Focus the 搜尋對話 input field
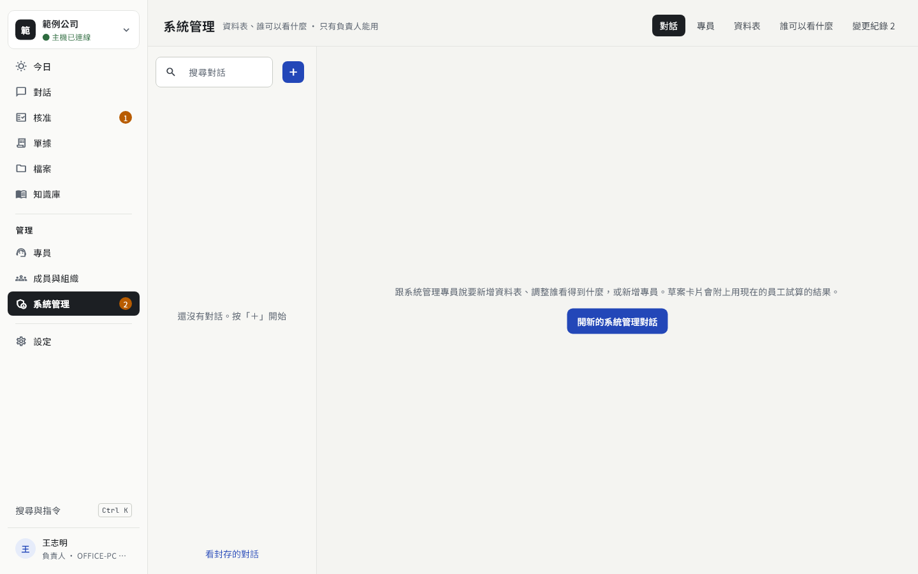Viewport: 918px width, 574px height. pos(214,72)
